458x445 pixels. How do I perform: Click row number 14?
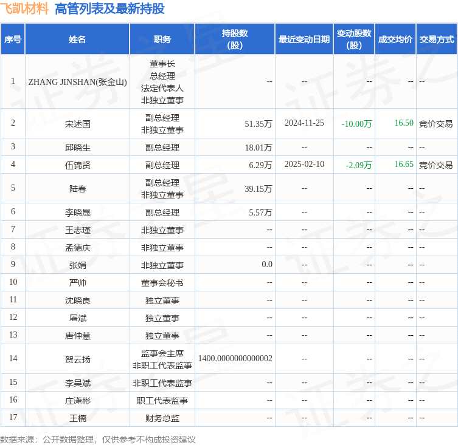(x=13, y=358)
